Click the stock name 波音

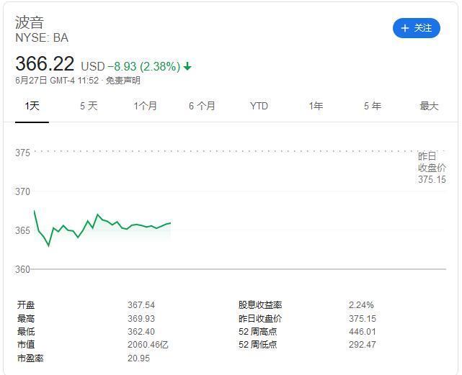pyautogui.click(x=30, y=22)
